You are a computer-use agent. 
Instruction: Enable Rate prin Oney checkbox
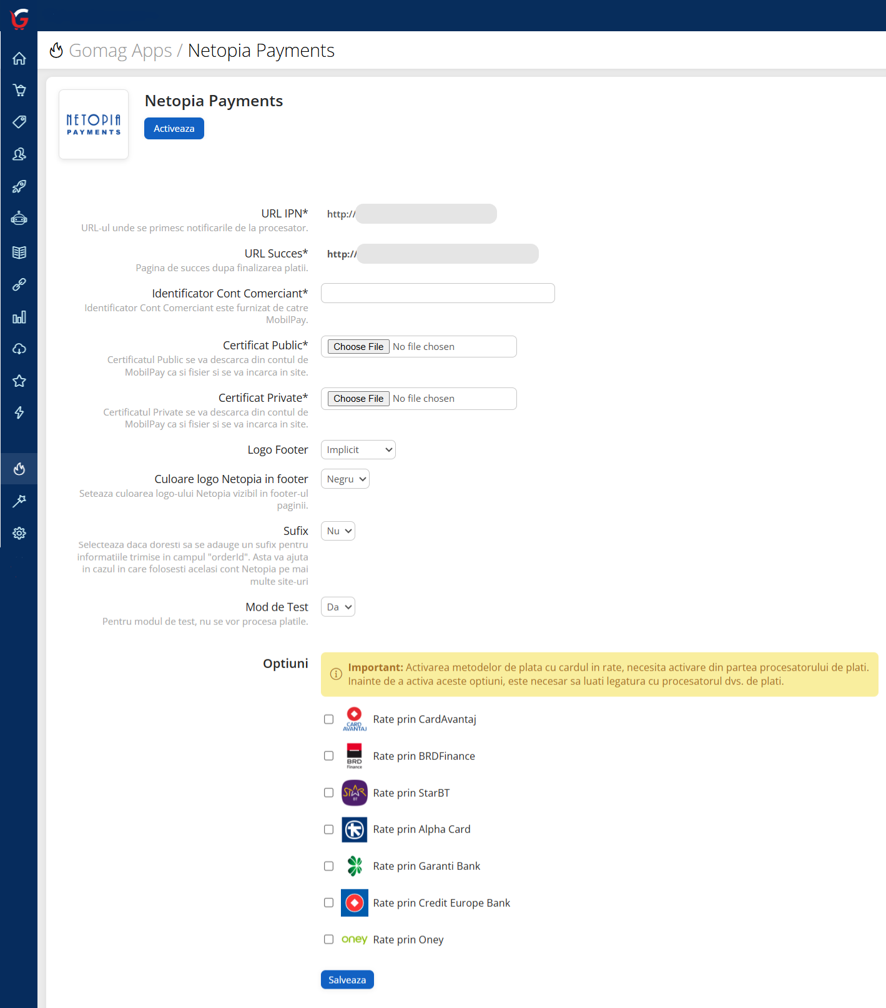pos(329,939)
